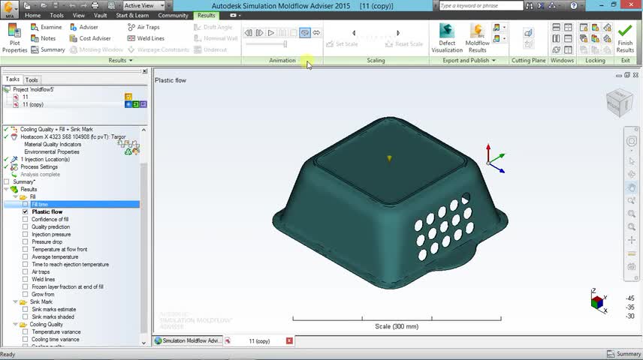Viewport: 643px width, 360px height.
Task: Show Weld Lines result
Action: (146, 38)
